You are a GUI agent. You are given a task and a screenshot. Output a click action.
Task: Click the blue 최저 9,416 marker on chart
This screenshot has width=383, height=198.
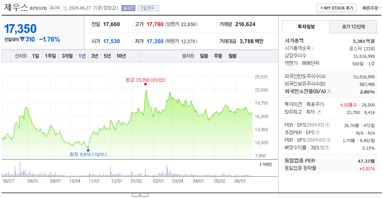coord(88,150)
